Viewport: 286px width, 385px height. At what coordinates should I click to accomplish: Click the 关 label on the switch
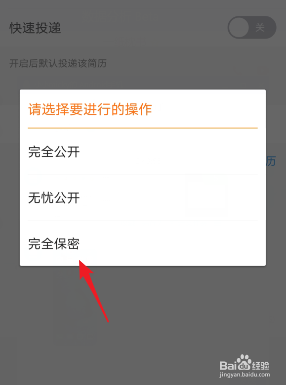tap(260, 27)
